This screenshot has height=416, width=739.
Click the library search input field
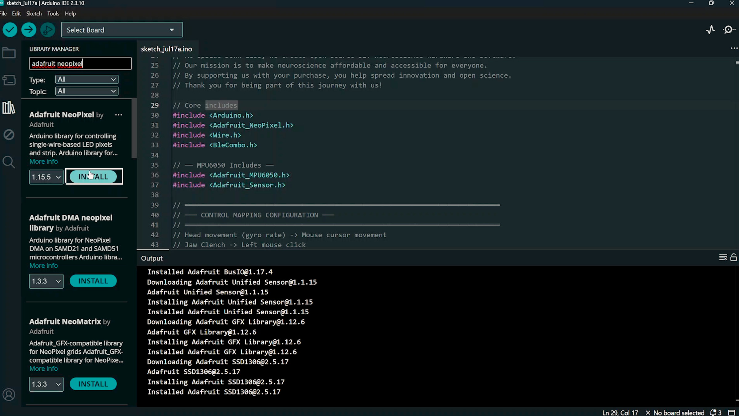pyautogui.click(x=80, y=63)
